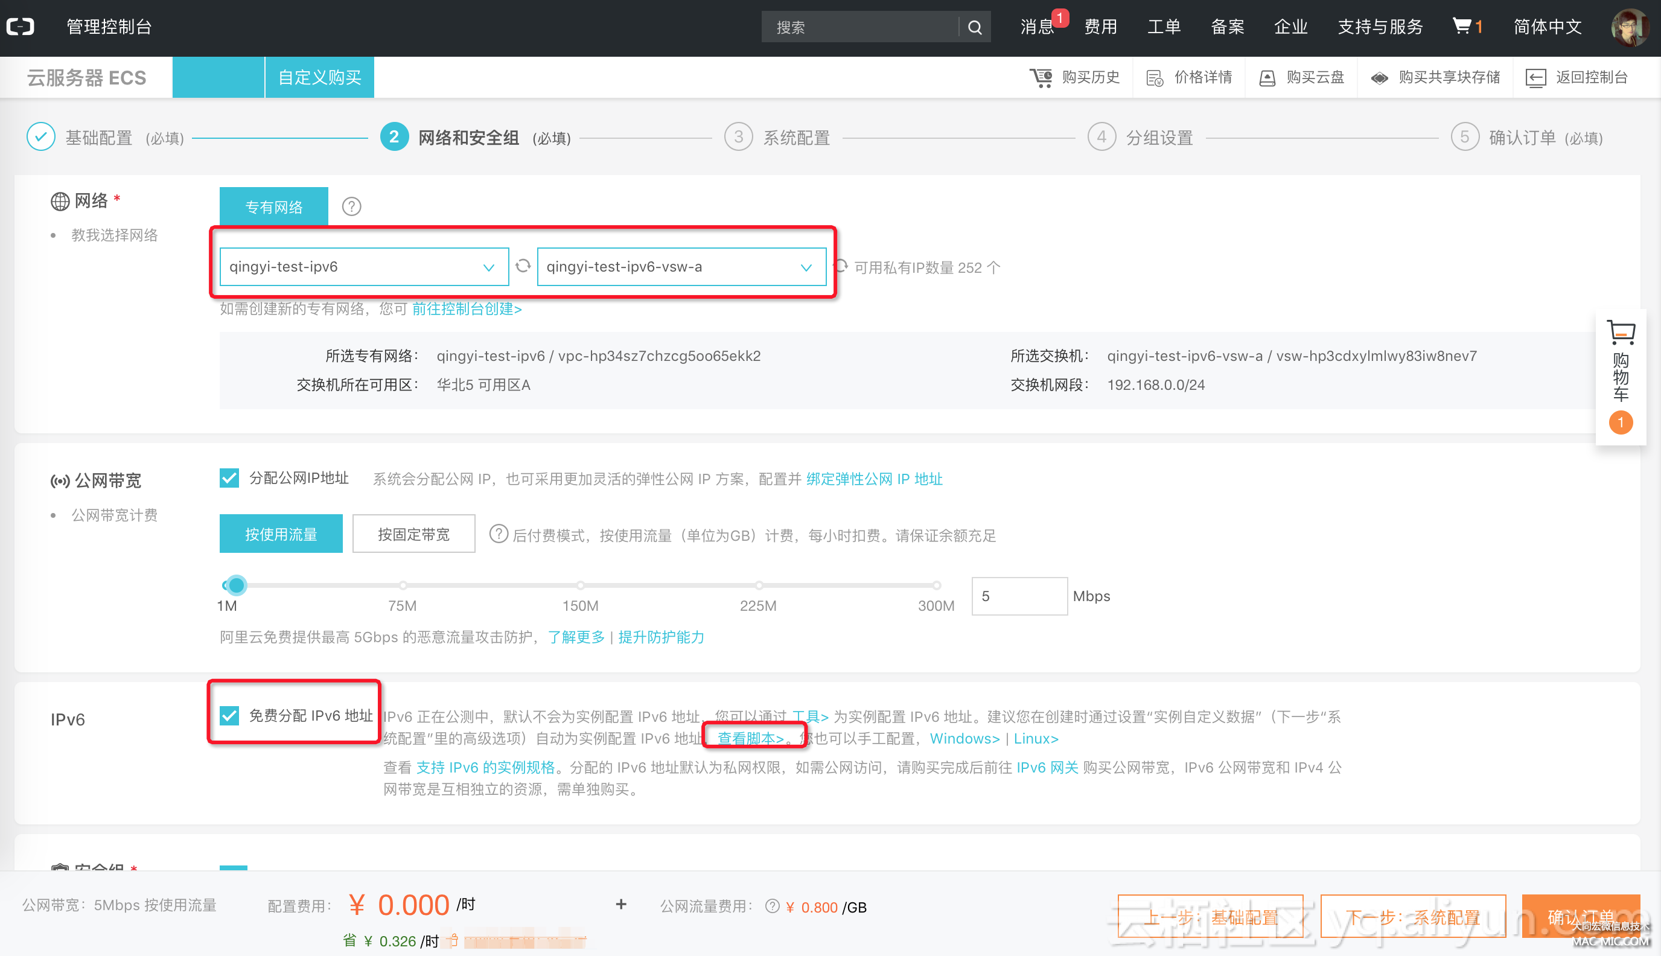Open the 简体中文 language menu
Image resolution: width=1661 pixels, height=956 pixels.
coord(1547,27)
